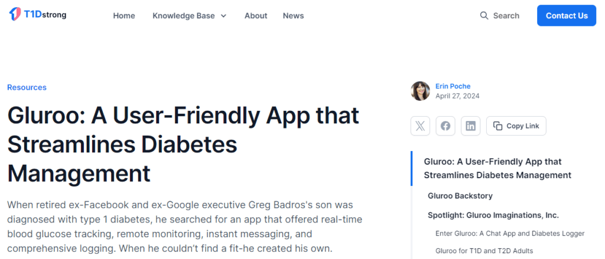605x259 pixels.
Task: Visit Erin Poche's author profile link
Action: pyautogui.click(x=453, y=86)
